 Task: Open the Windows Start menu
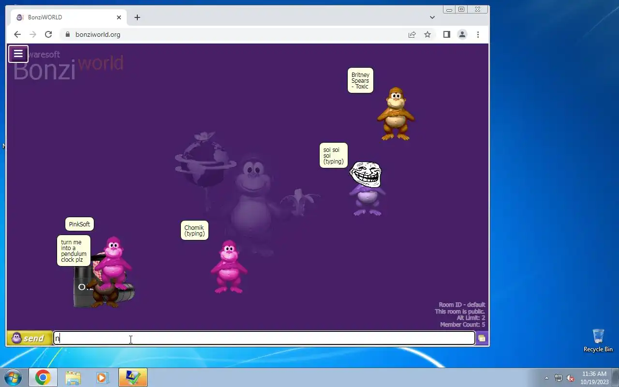[13, 377]
